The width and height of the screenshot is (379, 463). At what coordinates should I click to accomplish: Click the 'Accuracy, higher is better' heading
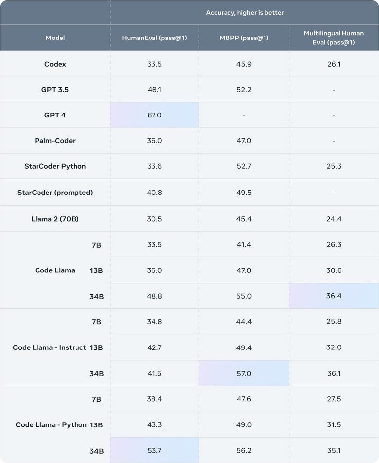(245, 12)
